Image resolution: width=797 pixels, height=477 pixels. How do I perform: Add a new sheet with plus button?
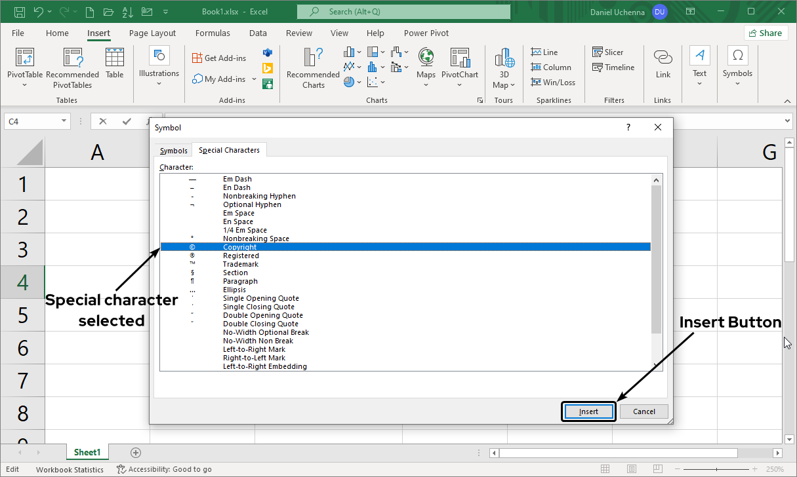[136, 452]
